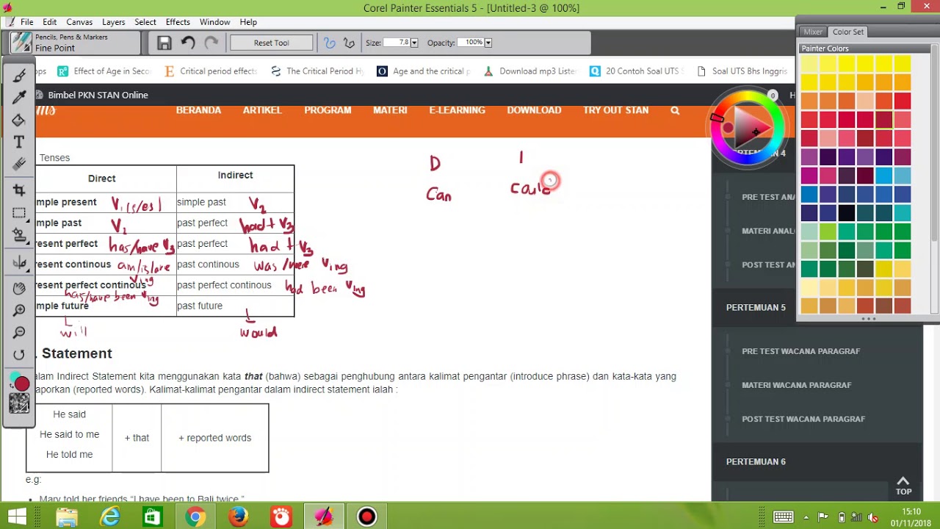This screenshot has height=529, width=940.
Task: Click the Windows Start button
Action: click(16, 517)
